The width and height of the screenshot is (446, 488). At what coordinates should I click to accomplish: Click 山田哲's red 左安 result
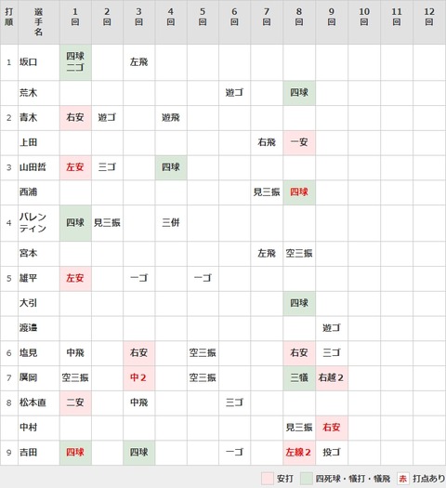[x=75, y=167]
